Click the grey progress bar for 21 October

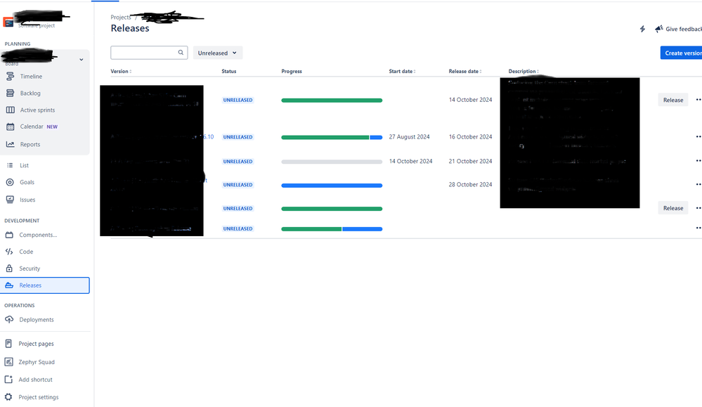click(332, 162)
